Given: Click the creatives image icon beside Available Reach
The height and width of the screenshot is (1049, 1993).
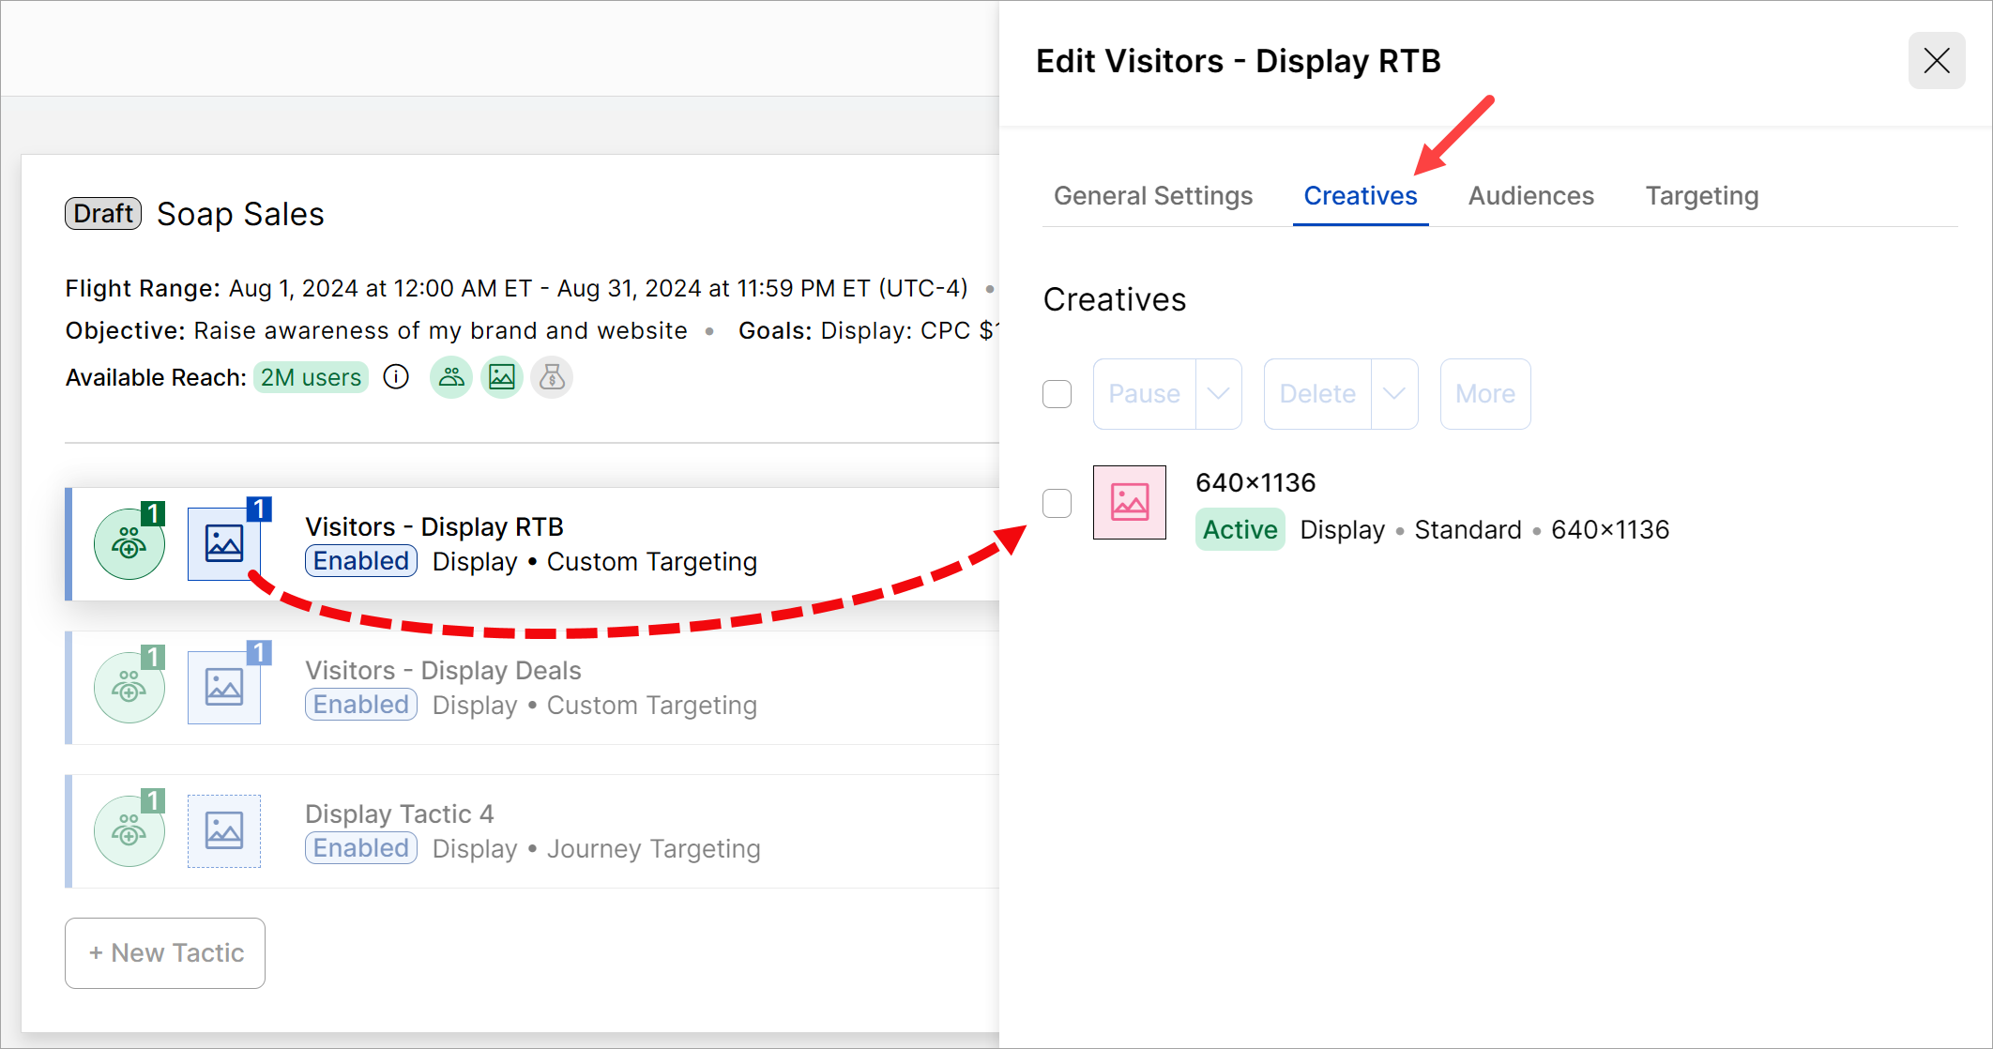Looking at the screenshot, I should [x=502, y=377].
